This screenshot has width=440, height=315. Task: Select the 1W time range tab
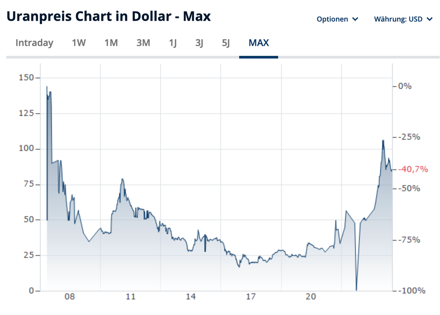79,43
